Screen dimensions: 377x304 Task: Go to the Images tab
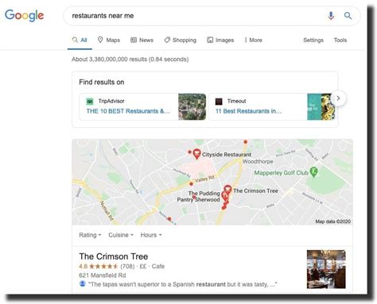pos(220,40)
